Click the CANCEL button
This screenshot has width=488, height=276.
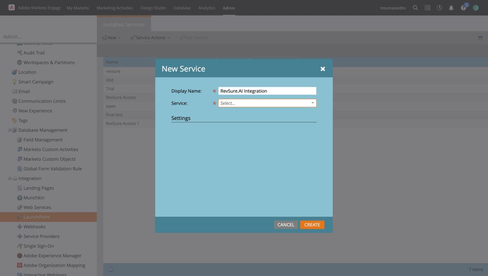[x=286, y=225]
